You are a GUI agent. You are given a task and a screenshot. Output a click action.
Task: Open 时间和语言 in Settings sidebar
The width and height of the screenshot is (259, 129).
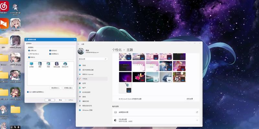[x=93, y=92]
